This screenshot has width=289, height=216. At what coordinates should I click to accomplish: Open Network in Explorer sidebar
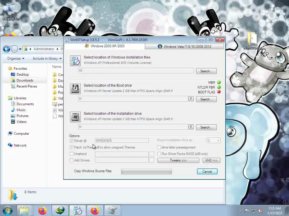tap(20, 145)
